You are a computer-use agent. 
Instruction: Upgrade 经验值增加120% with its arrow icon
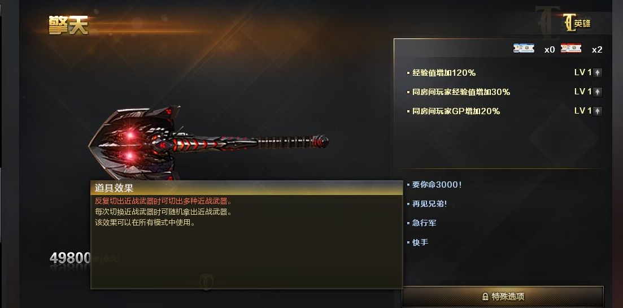click(x=598, y=73)
